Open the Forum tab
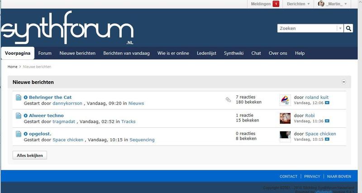The width and height of the screenshot is (362, 193). [x=45, y=53]
